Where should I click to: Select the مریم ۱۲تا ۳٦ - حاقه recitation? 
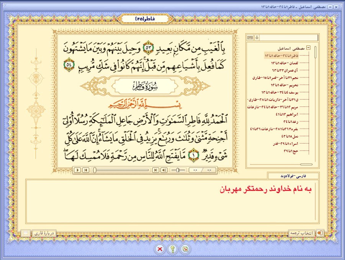pyautogui.click(x=273, y=107)
